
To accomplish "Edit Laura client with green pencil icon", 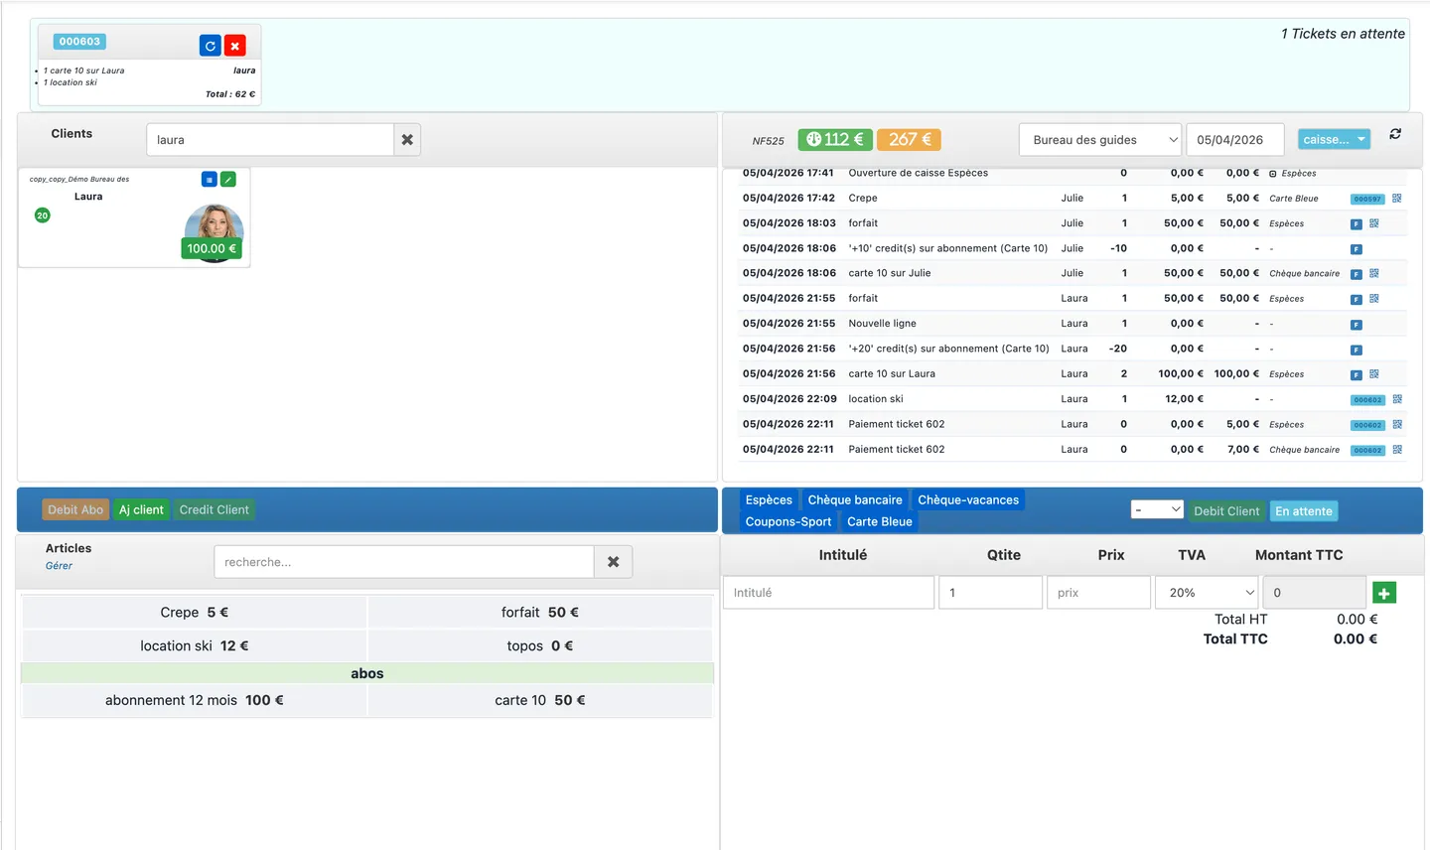I will click(228, 180).
